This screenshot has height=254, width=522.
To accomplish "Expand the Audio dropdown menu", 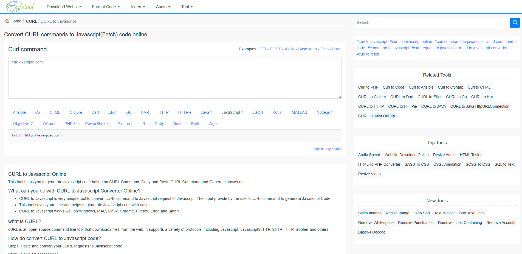I will click(x=163, y=7).
